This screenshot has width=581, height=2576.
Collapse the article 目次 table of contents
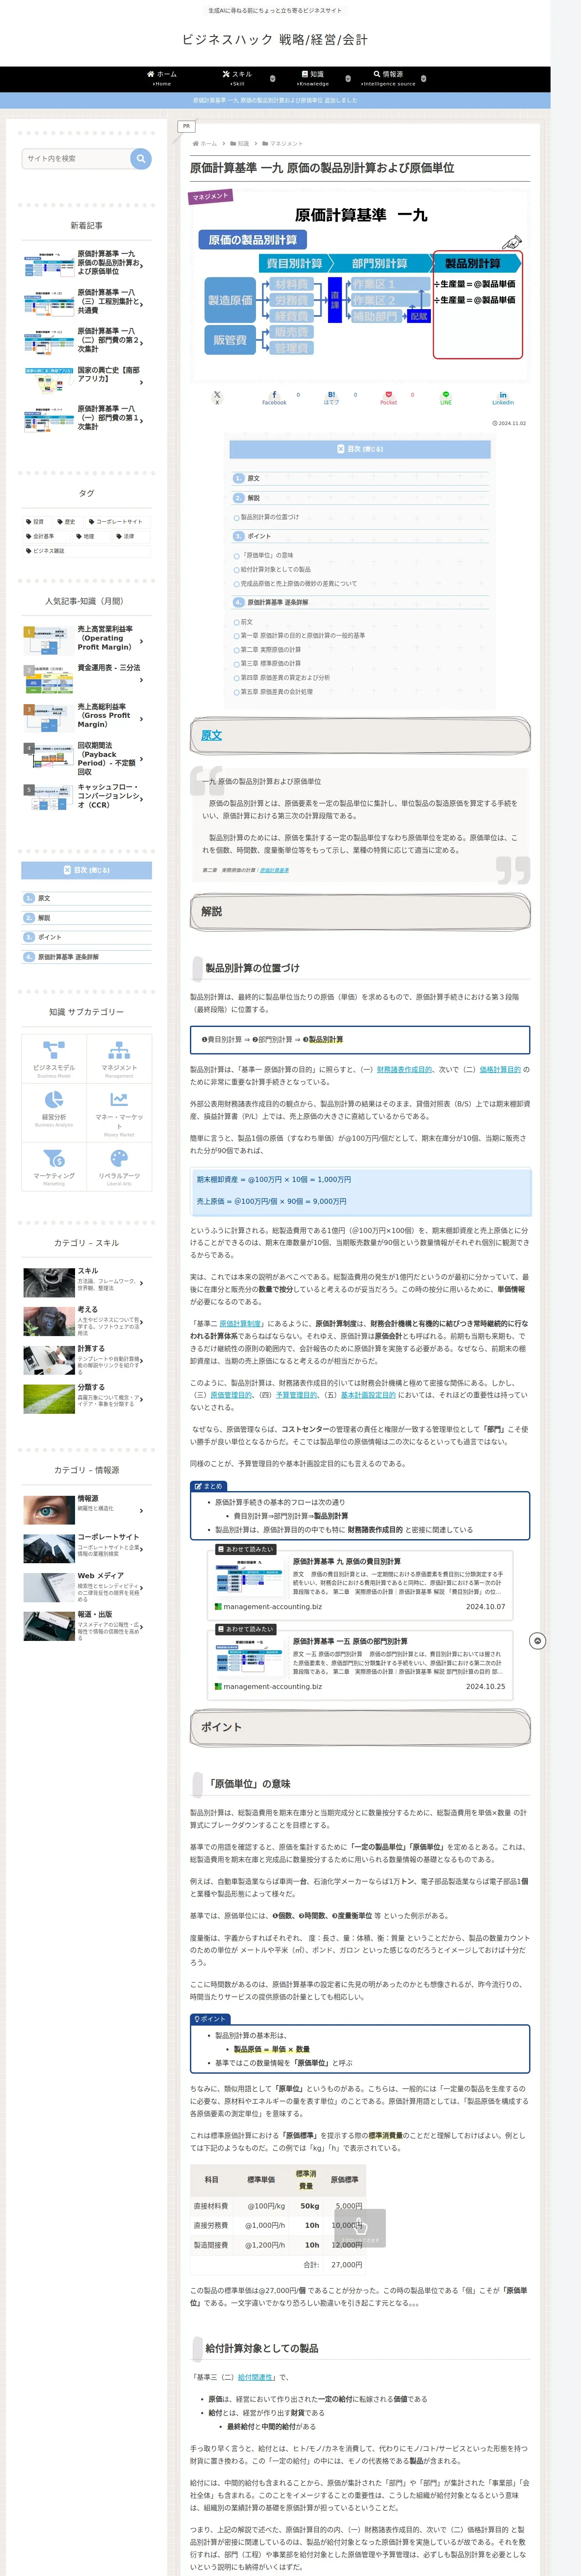[360, 449]
